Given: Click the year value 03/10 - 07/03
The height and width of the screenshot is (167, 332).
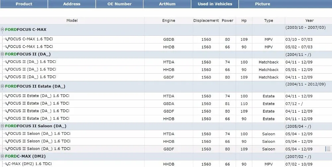Looking at the screenshot, I should [299, 39].
